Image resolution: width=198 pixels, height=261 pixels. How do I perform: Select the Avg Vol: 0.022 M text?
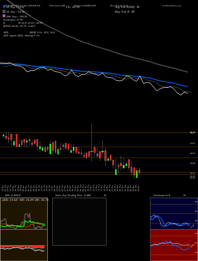(x=127, y=7)
